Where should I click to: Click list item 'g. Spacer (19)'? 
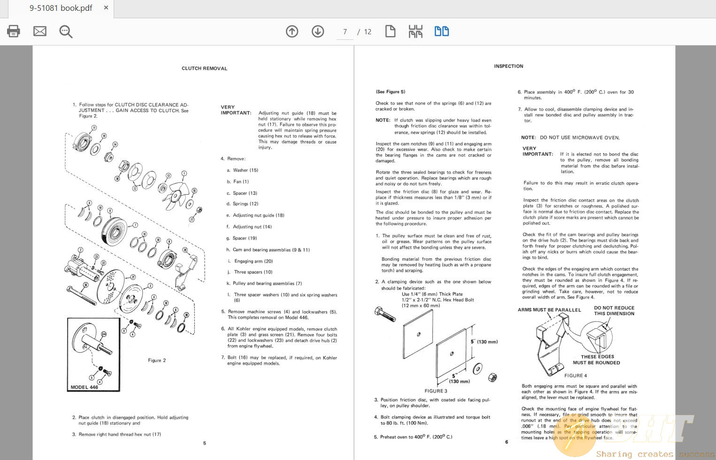click(x=242, y=238)
